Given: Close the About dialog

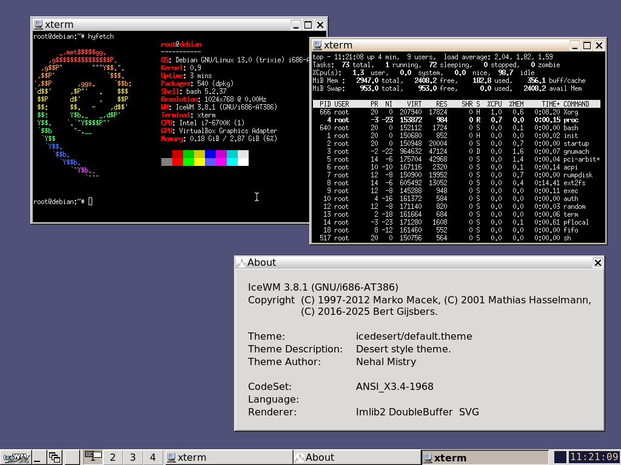Looking at the screenshot, I should click(597, 263).
